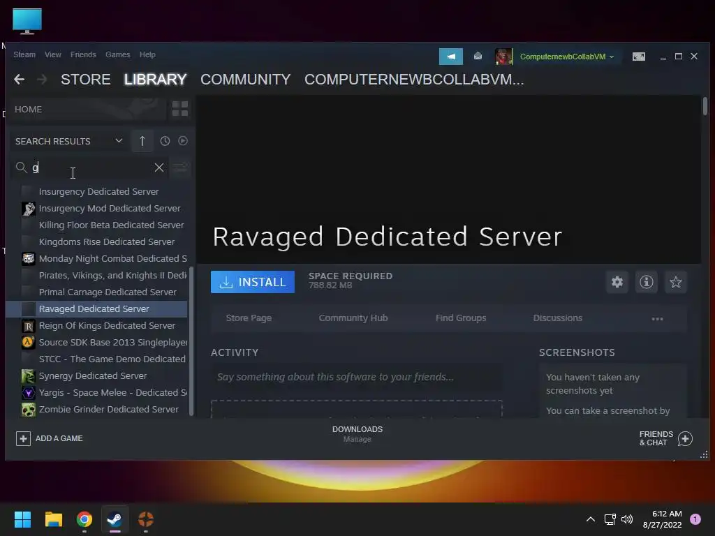Open the Help menu
This screenshot has width=715, height=536.
click(147, 54)
